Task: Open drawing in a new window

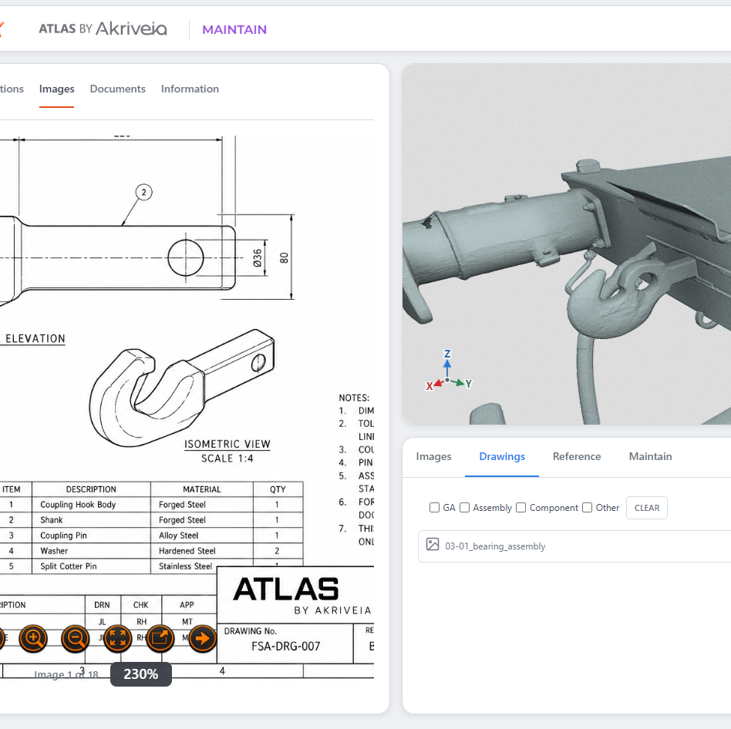Action: point(160,638)
